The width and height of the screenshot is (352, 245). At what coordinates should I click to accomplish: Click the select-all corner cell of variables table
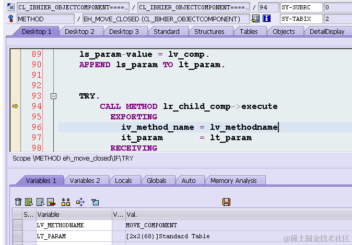tap(18, 215)
